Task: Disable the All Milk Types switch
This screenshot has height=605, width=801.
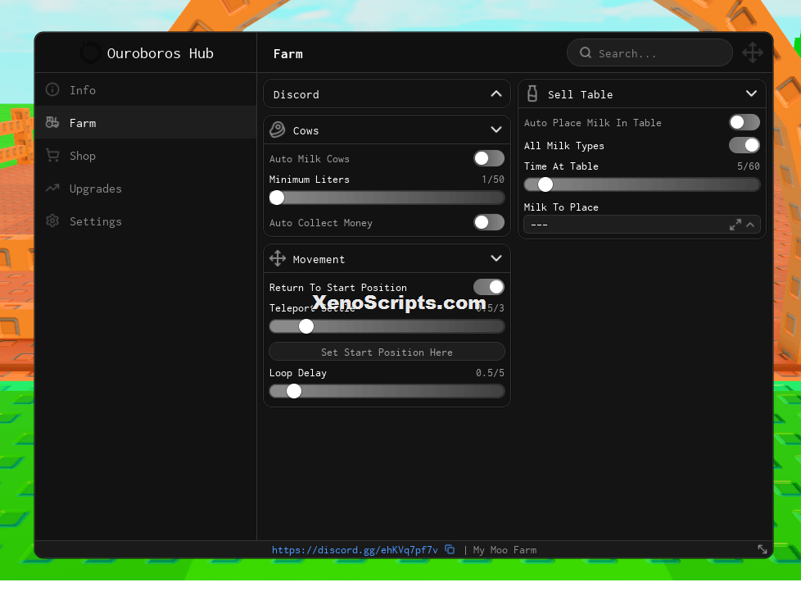Action: [744, 145]
